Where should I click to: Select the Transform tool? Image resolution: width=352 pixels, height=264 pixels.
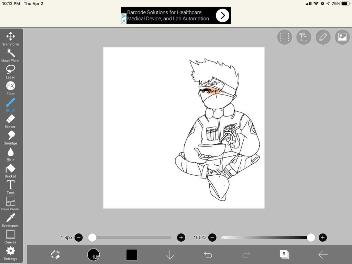point(11,39)
